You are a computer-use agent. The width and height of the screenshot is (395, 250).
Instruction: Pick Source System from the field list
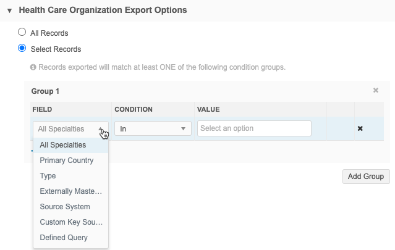(x=65, y=207)
